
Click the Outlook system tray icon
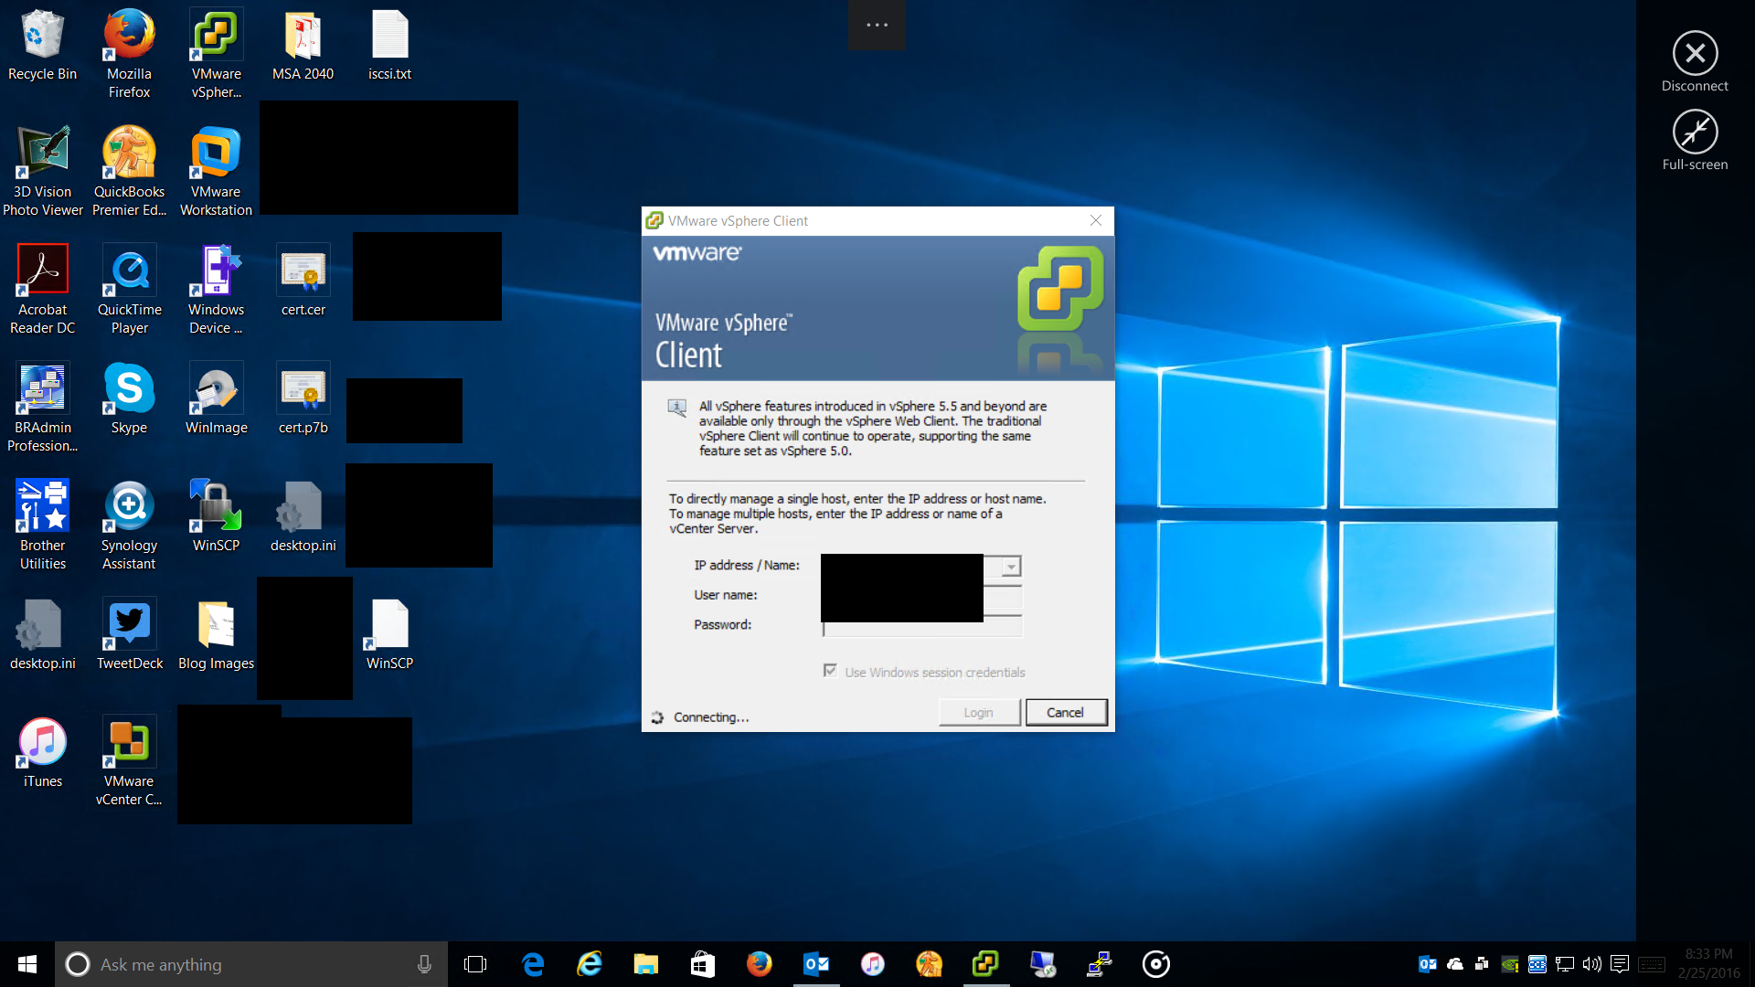(1427, 964)
